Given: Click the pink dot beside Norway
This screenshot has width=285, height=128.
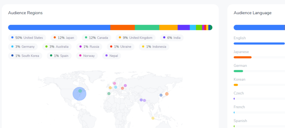Looking at the screenshot, I should coord(80,55).
